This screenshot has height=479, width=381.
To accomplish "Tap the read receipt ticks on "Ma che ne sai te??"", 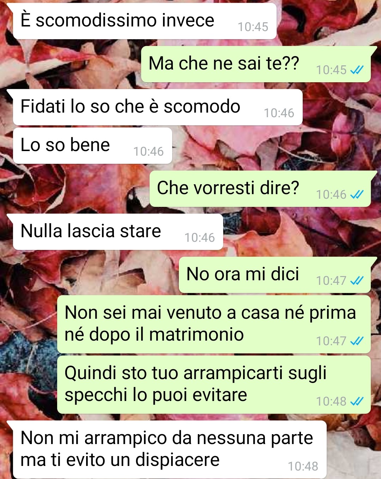I will tap(357, 70).
